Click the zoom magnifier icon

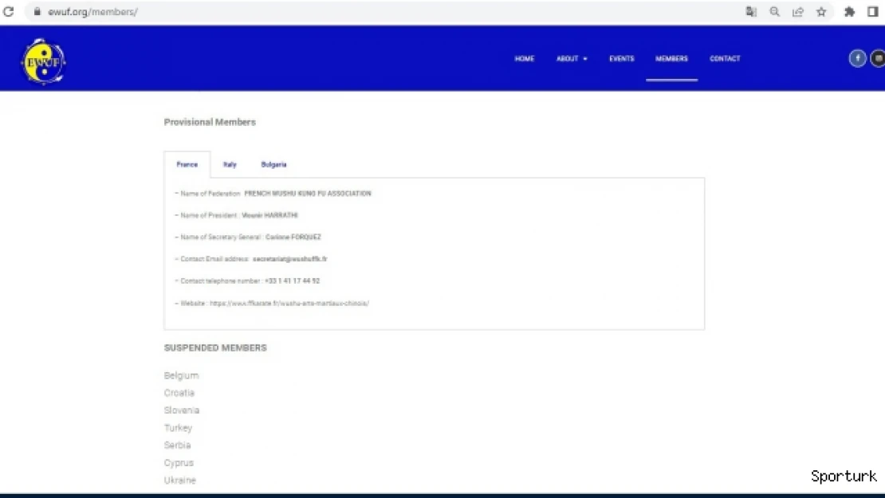point(774,12)
